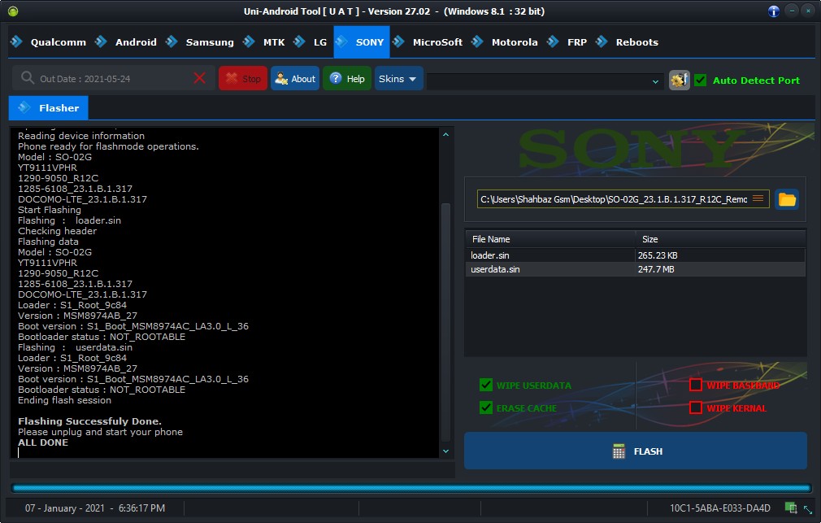Click the port settings gear icon

679,81
